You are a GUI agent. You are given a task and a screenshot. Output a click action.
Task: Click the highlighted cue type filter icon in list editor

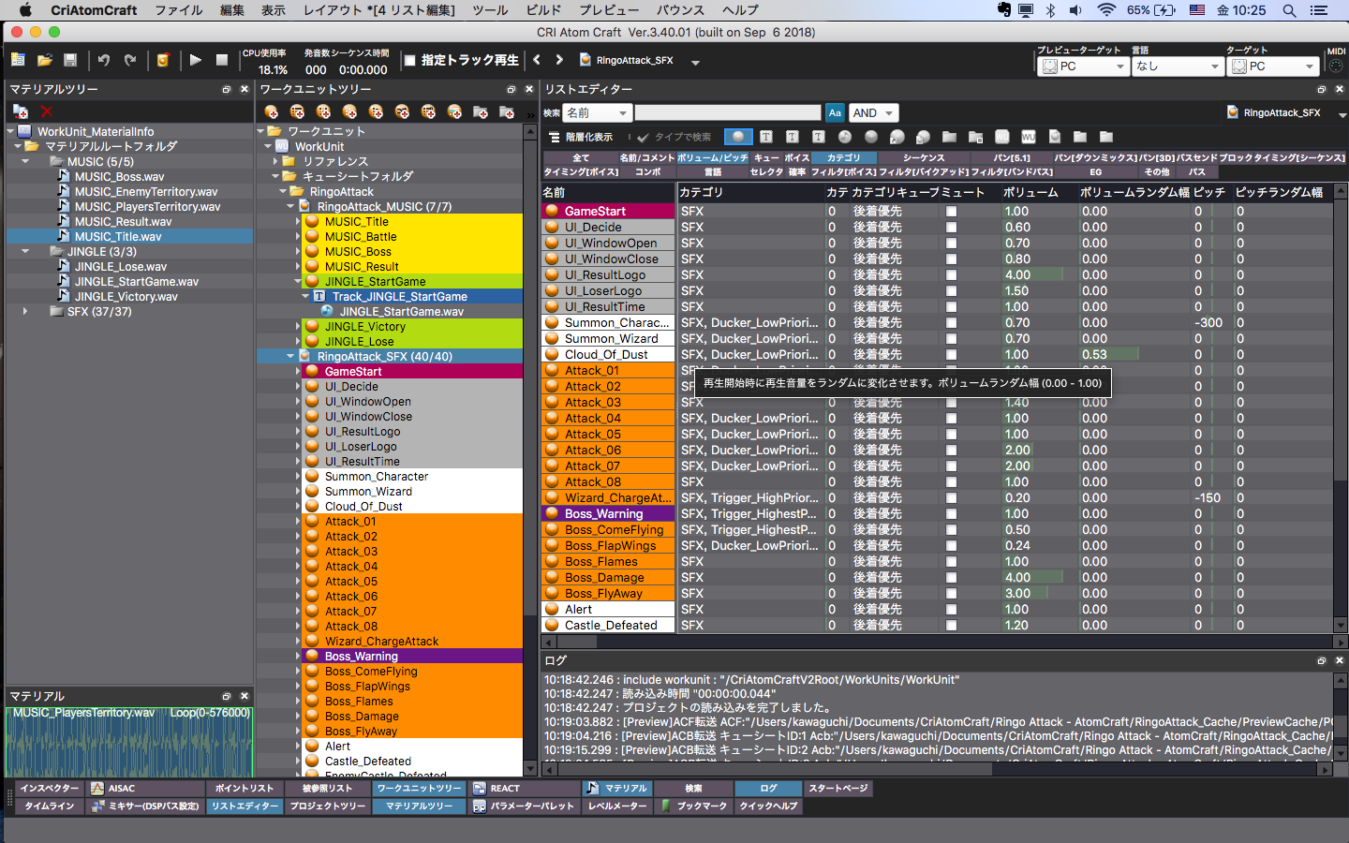[x=738, y=137]
